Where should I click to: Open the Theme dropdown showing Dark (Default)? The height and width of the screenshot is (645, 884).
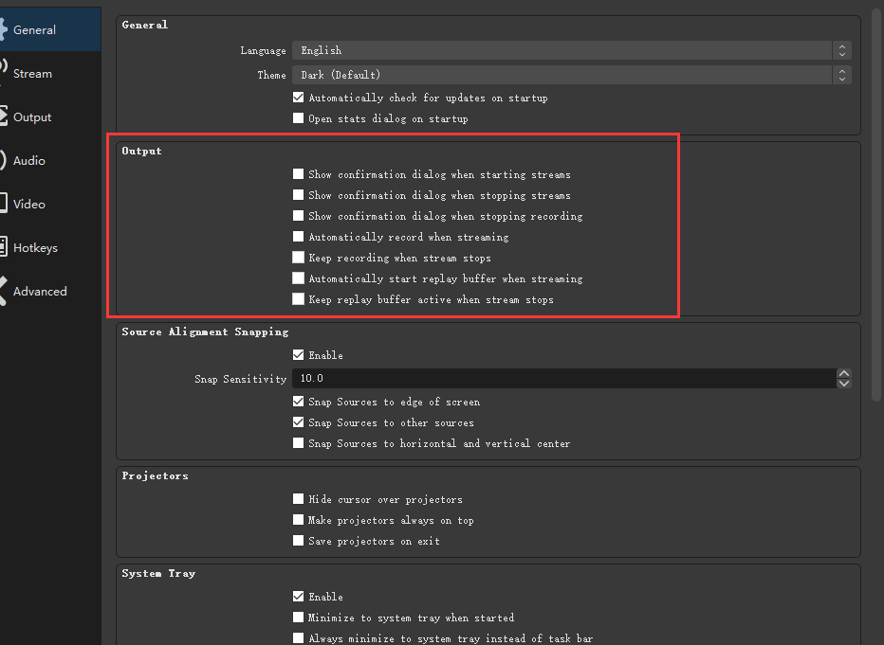[571, 74]
